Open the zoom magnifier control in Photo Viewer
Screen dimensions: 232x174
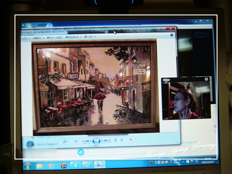coord(66,141)
